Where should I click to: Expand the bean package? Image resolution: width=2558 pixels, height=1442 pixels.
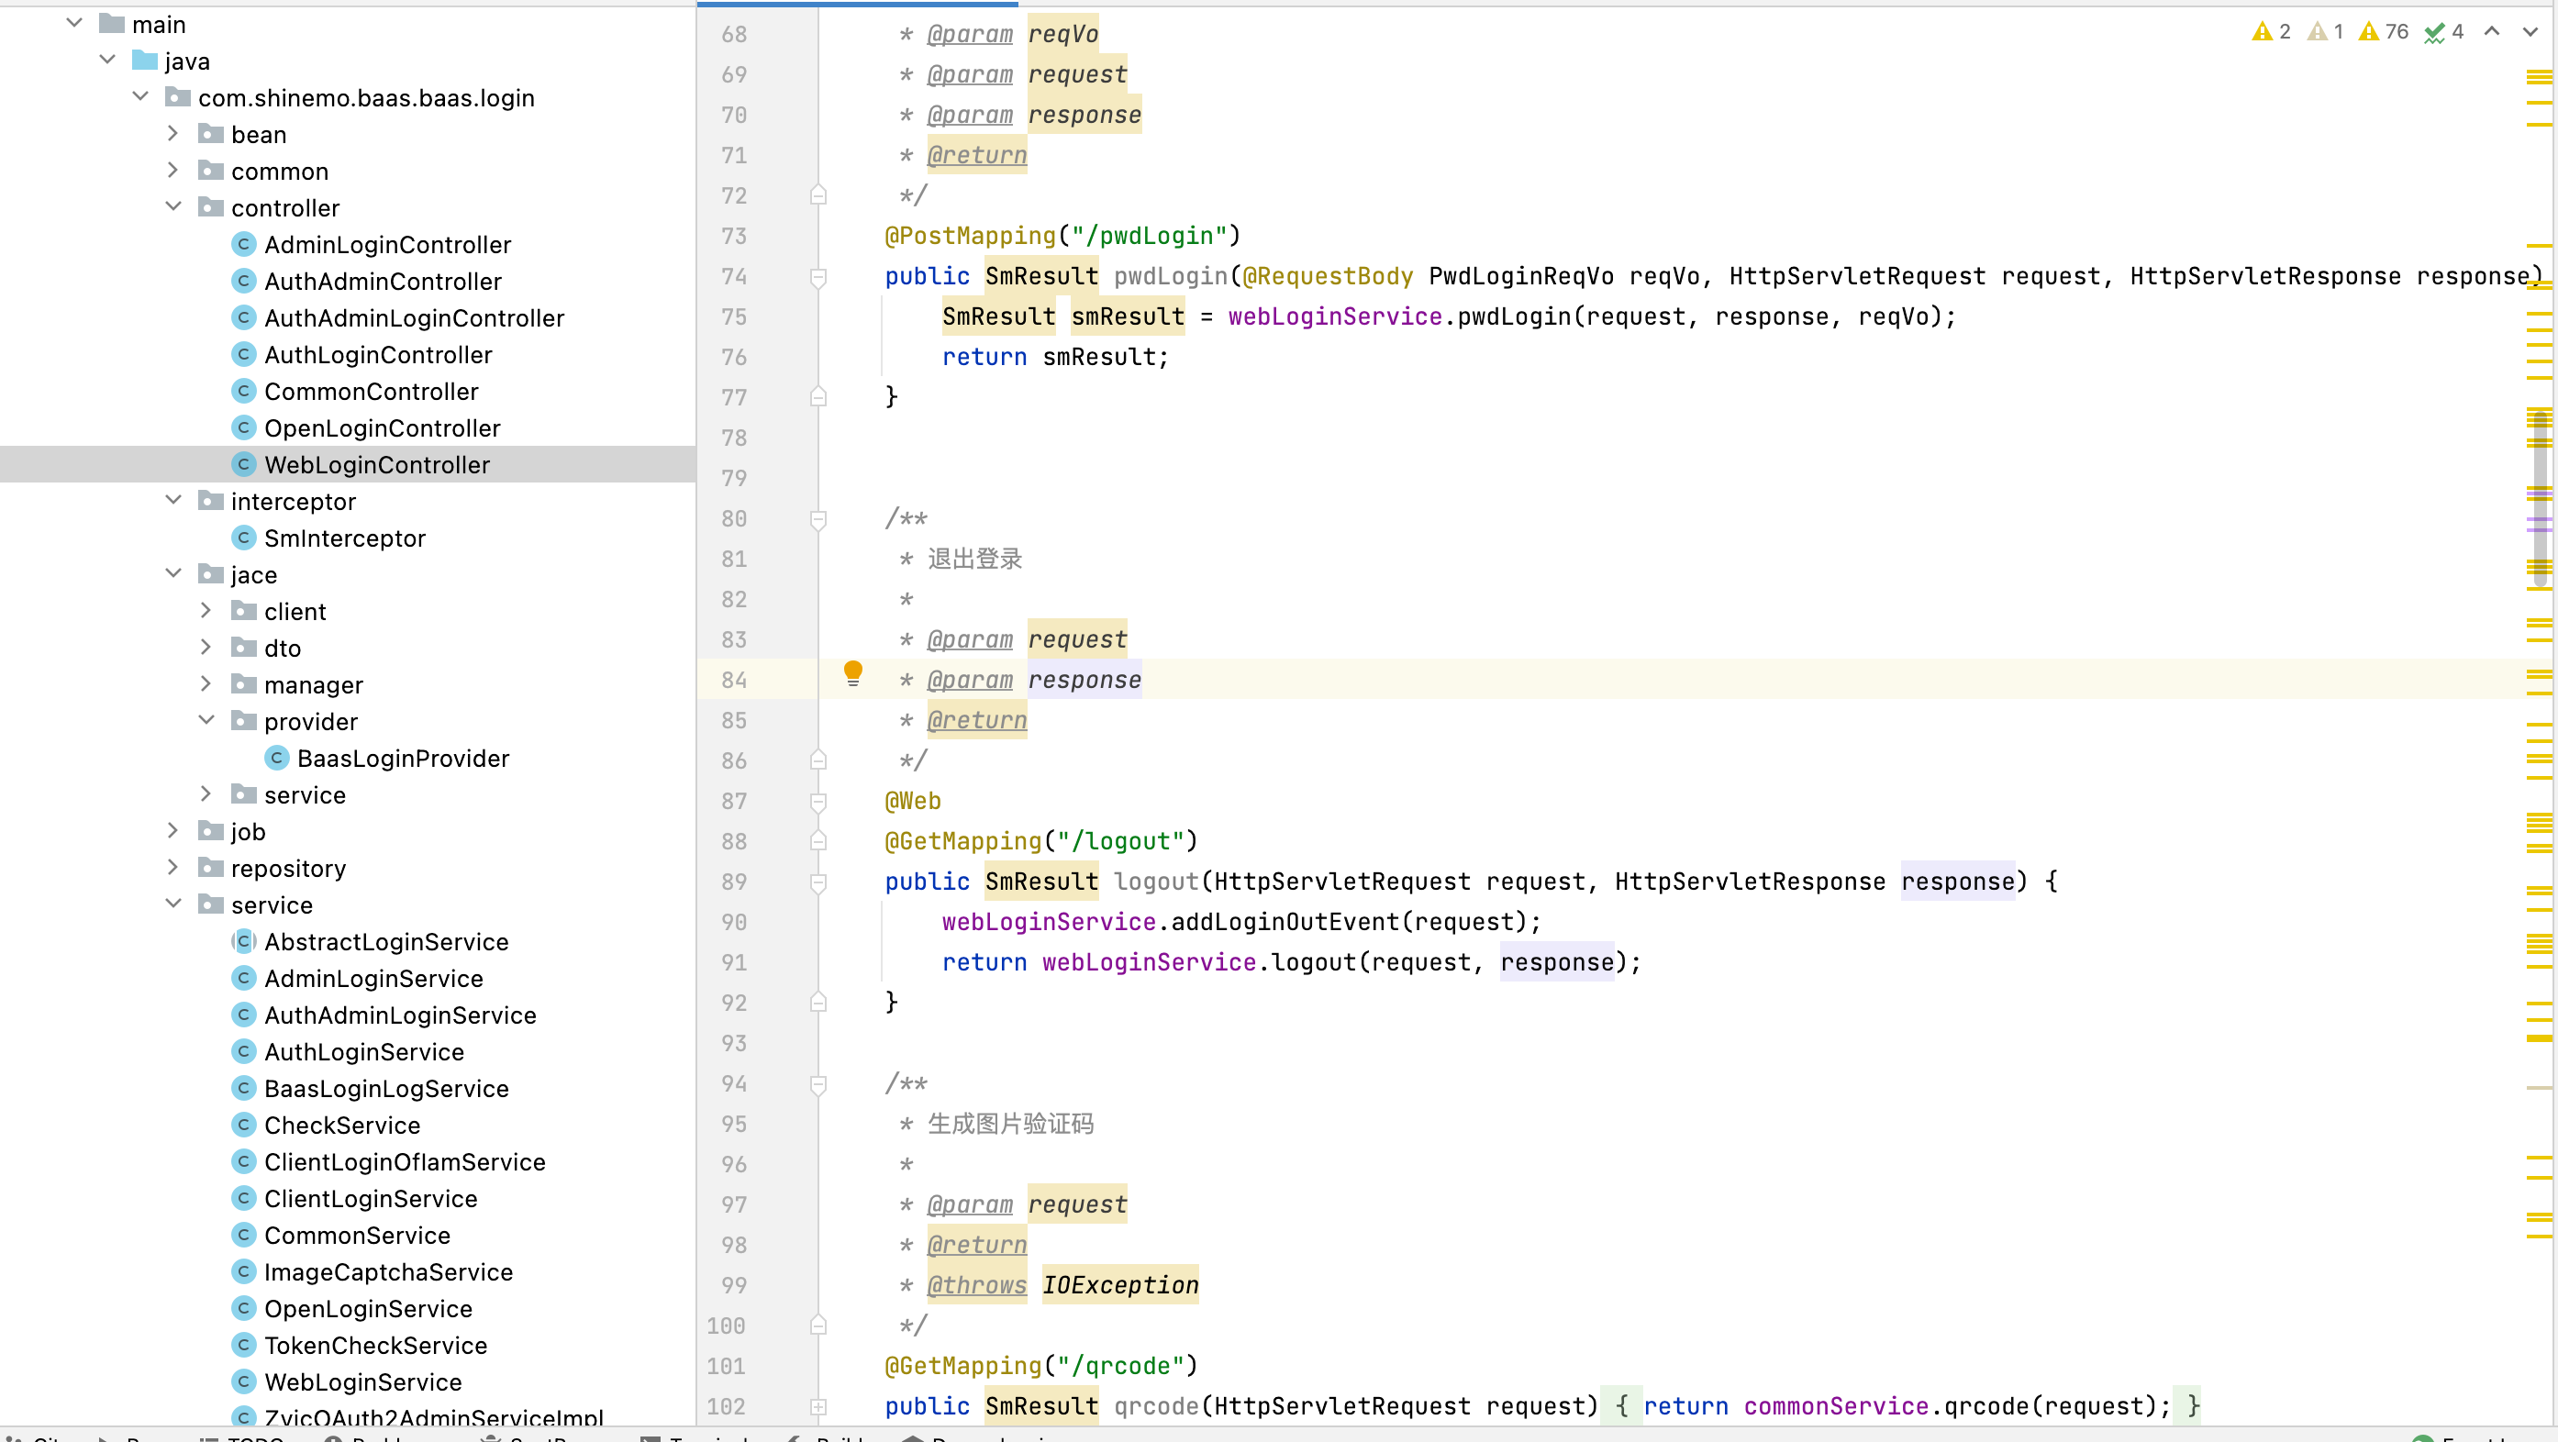pos(172,133)
